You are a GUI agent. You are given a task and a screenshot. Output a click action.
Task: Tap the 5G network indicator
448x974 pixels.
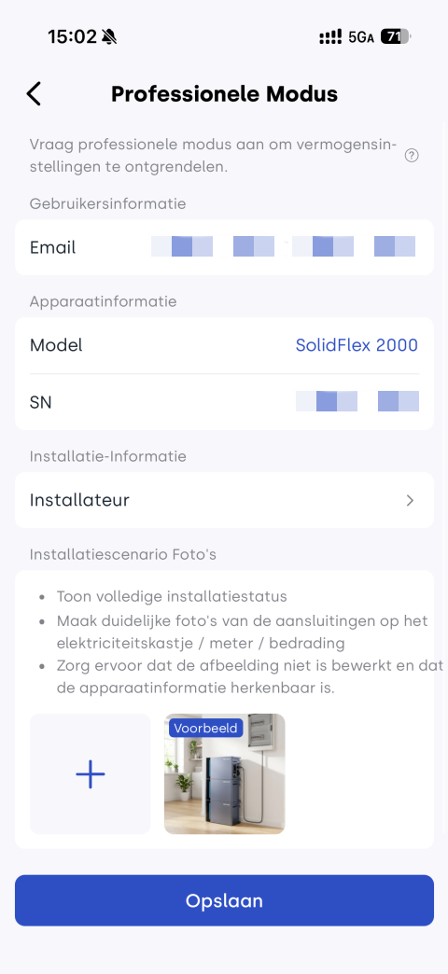[x=361, y=37]
